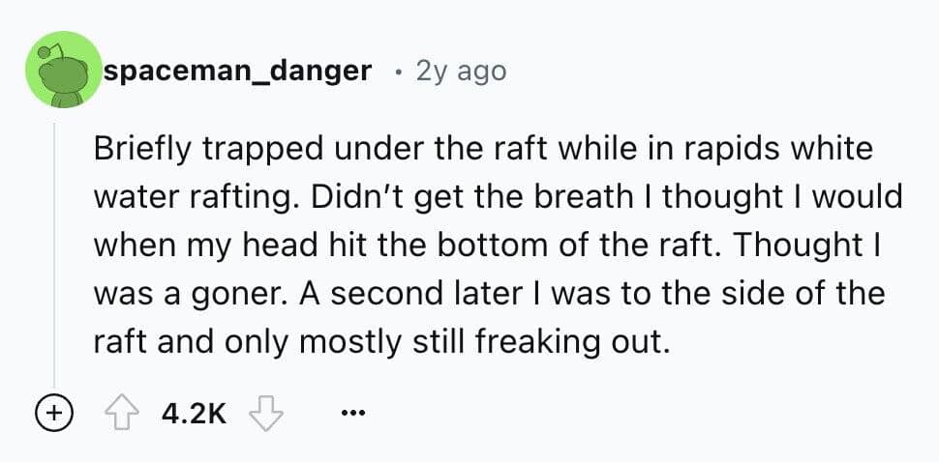Click the "2y ago" timestamp
Viewport: 939px width, 462px height.
coord(460,71)
